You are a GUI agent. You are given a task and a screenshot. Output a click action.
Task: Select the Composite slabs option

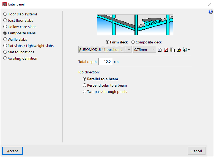(x=19, y=33)
